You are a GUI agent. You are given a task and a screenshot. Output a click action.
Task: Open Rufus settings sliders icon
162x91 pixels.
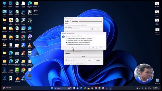click(71, 60)
